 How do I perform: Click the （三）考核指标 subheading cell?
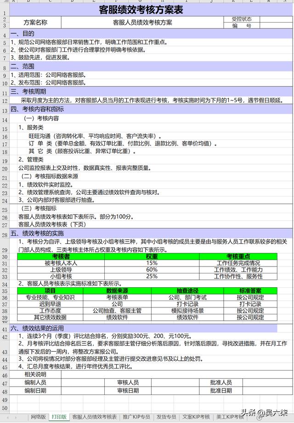39,208
